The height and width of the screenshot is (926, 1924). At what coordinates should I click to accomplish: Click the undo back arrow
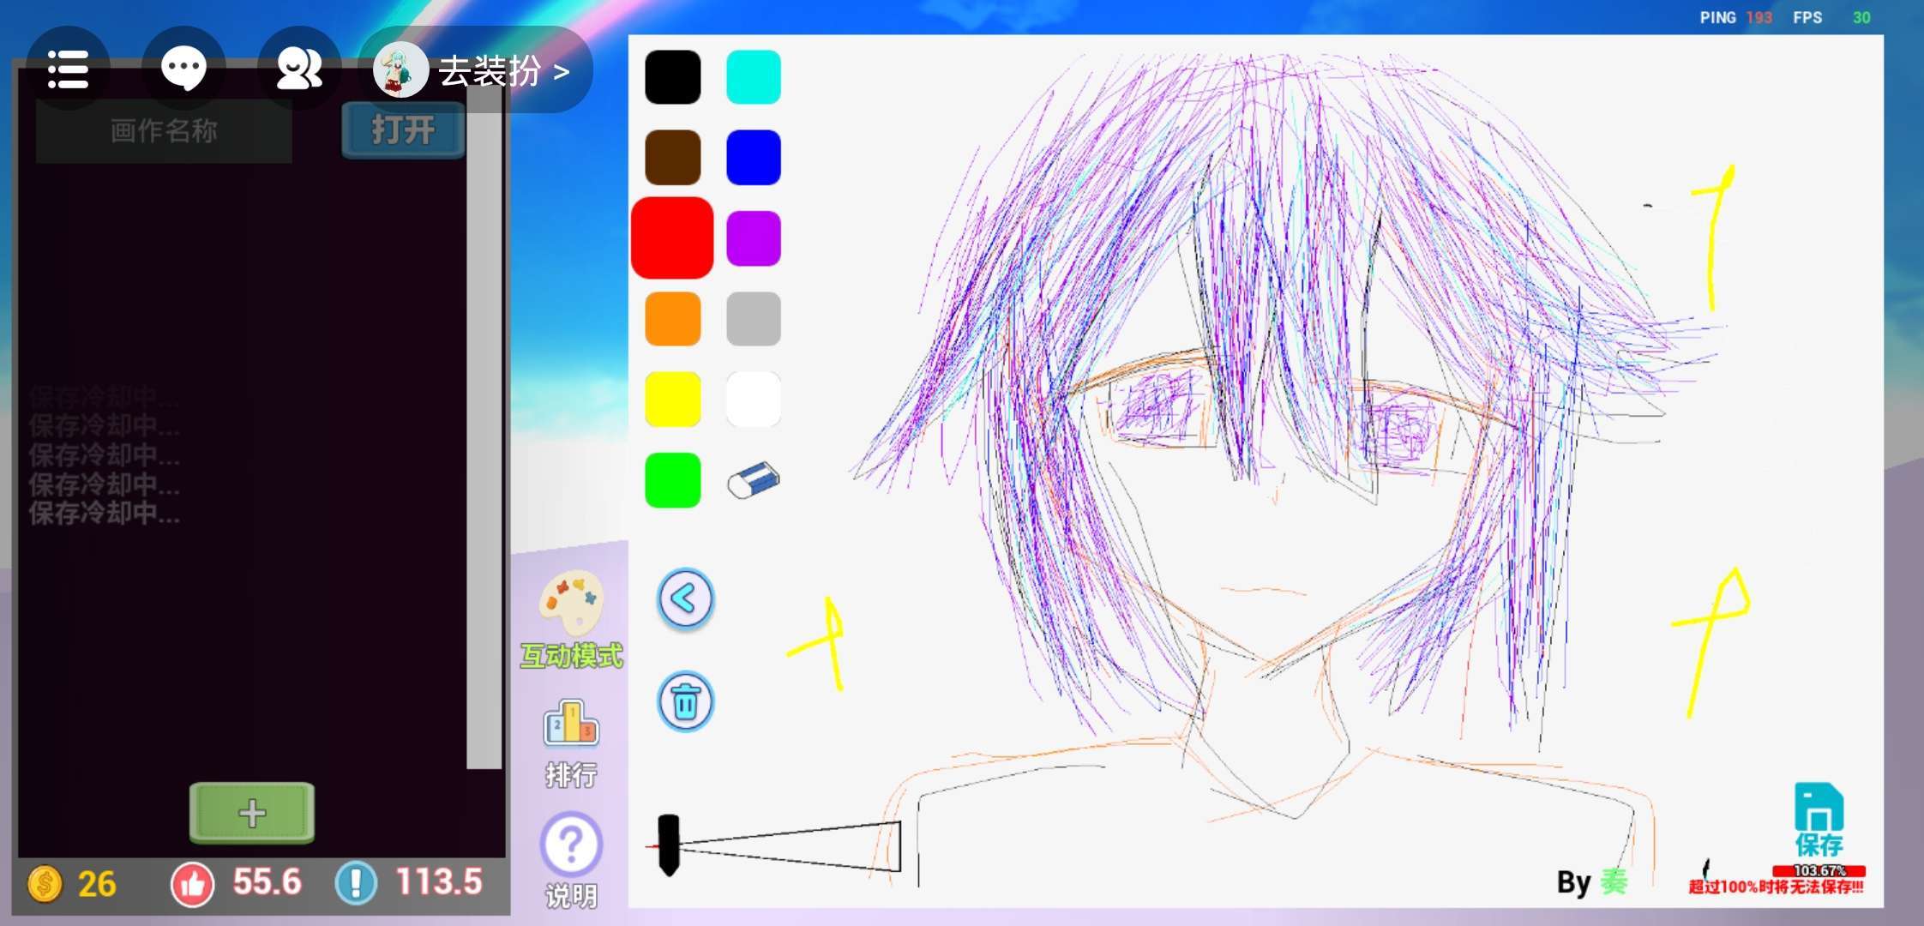pos(685,598)
